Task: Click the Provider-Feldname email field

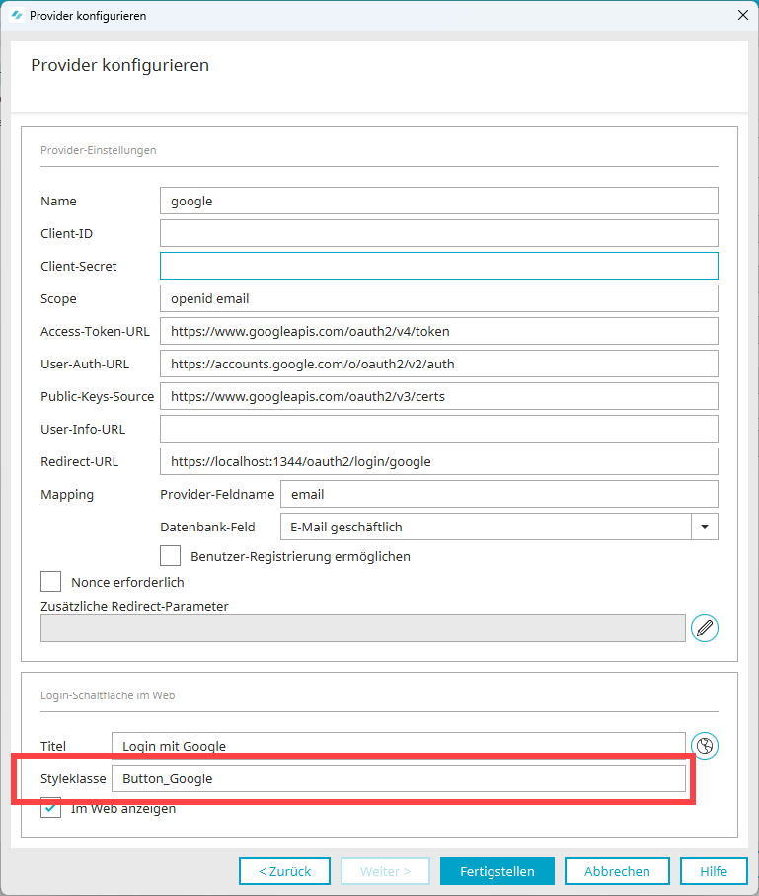Action: coord(498,494)
